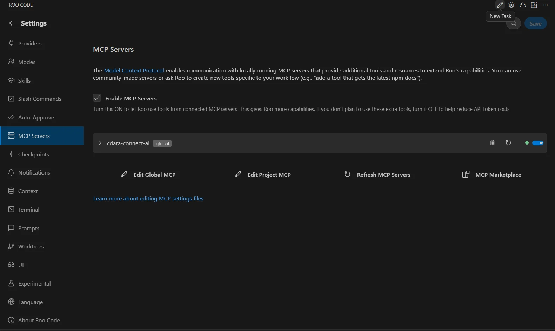The width and height of the screenshot is (555, 331).
Task: Go back using the Settings arrow
Action: coord(12,23)
